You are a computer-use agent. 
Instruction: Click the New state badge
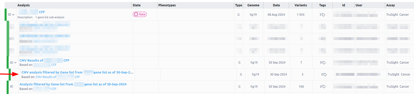[140, 14]
